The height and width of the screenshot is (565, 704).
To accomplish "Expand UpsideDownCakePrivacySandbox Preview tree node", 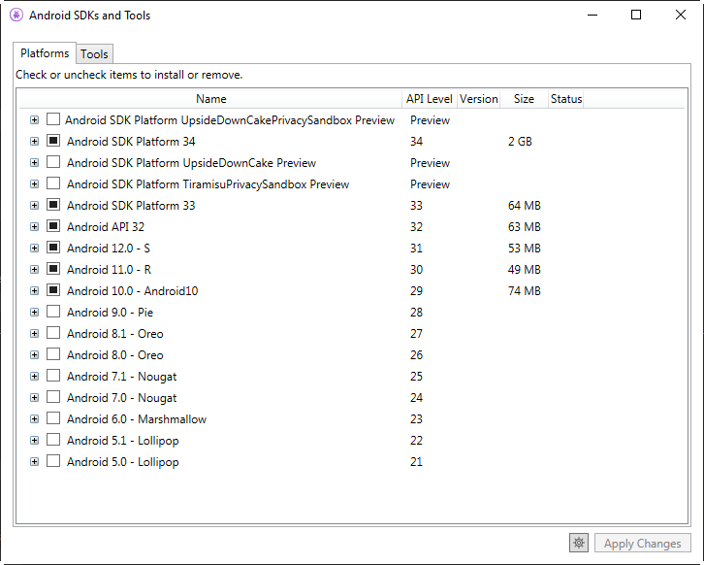I will [x=34, y=120].
